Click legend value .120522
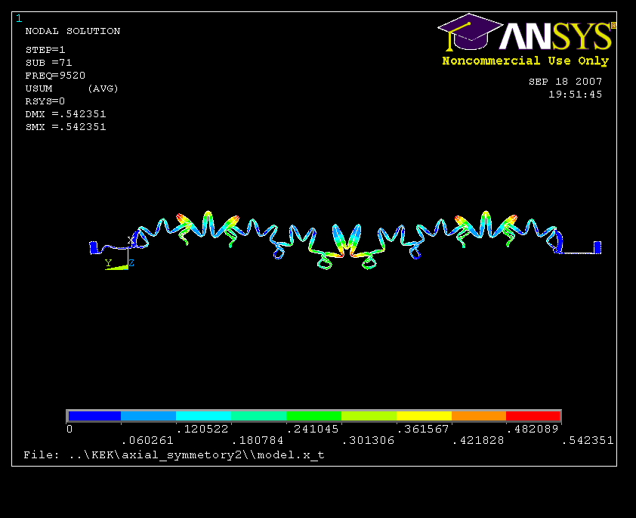The width and height of the screenshot is (636, 518). (202, 429)
